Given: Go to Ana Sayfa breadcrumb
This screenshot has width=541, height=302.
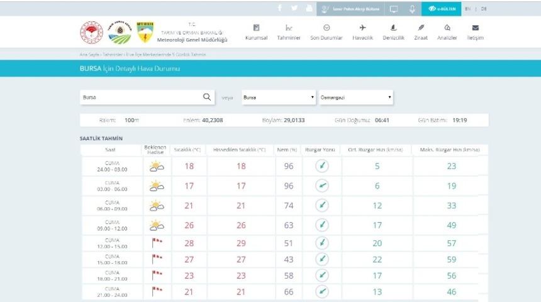Looking at the screenshot, I should point(89,55).
